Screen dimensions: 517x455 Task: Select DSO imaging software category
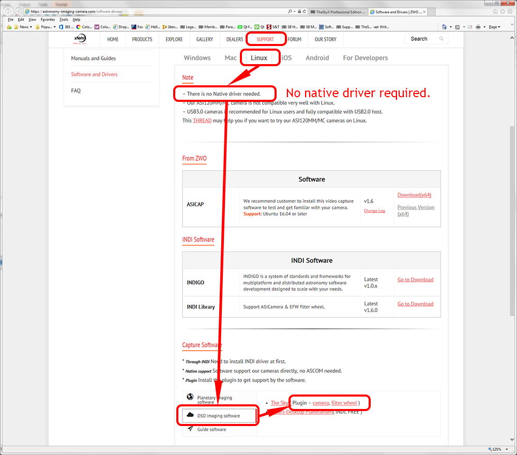[x=218, y=416]
